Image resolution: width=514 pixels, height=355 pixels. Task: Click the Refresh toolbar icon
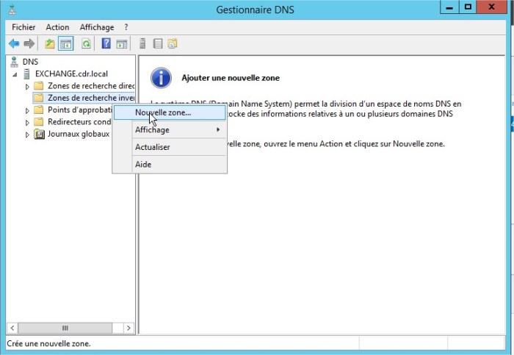pos(86,43)
